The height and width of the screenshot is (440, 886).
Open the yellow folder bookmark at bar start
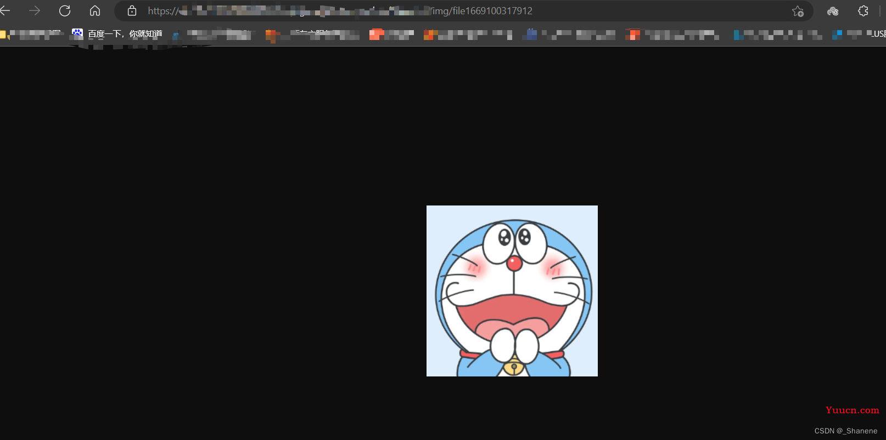coord(32,34)
